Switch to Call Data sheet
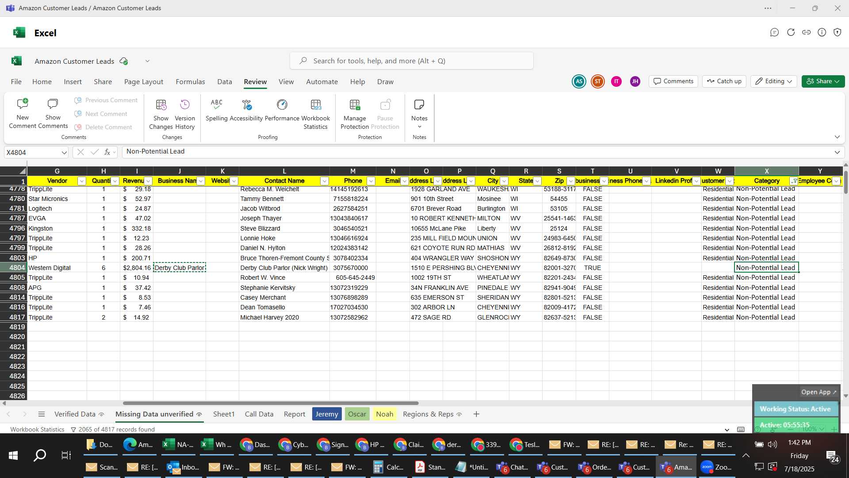This screenshot has width=849, height=478. tap(259, 414)
